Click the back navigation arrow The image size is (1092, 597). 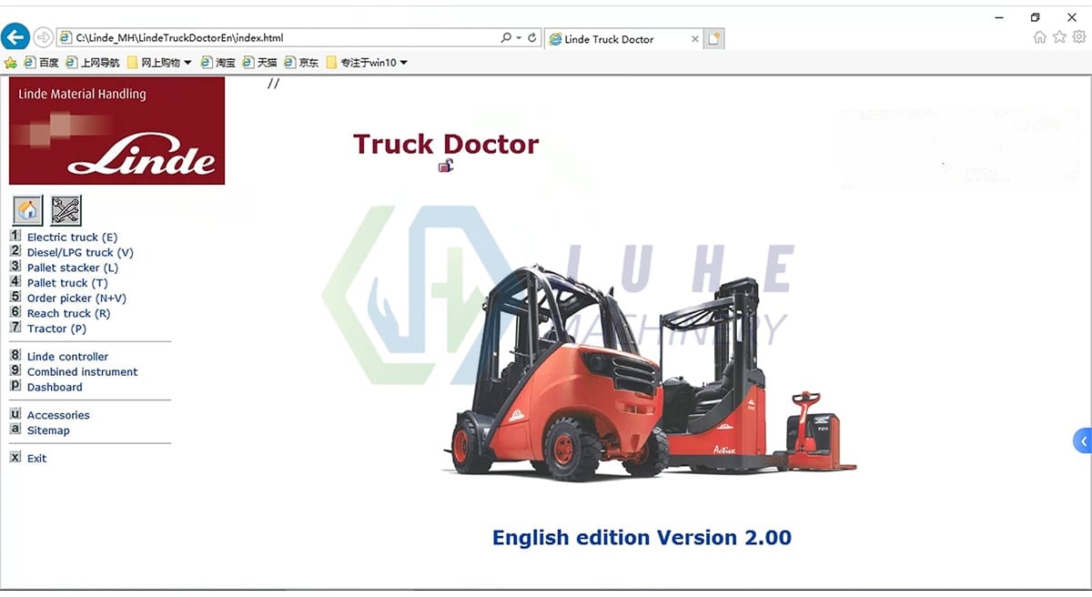15,36
